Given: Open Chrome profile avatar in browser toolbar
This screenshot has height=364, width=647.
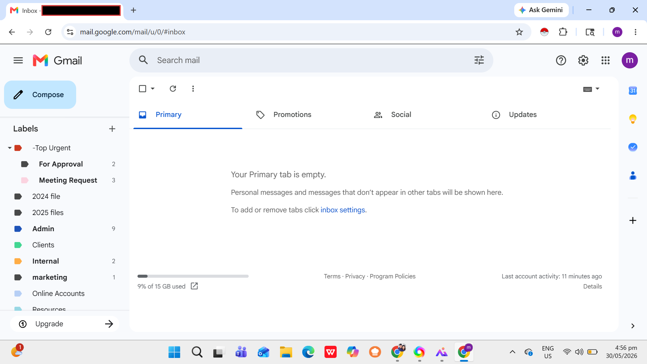Looking at the screenshot, I should pos(617,32).
